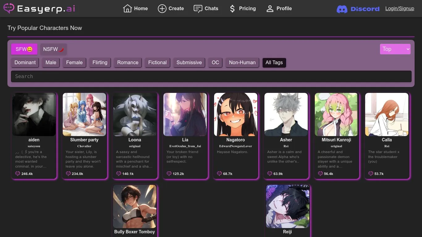Select the Romance tag filter

(128, 62)
